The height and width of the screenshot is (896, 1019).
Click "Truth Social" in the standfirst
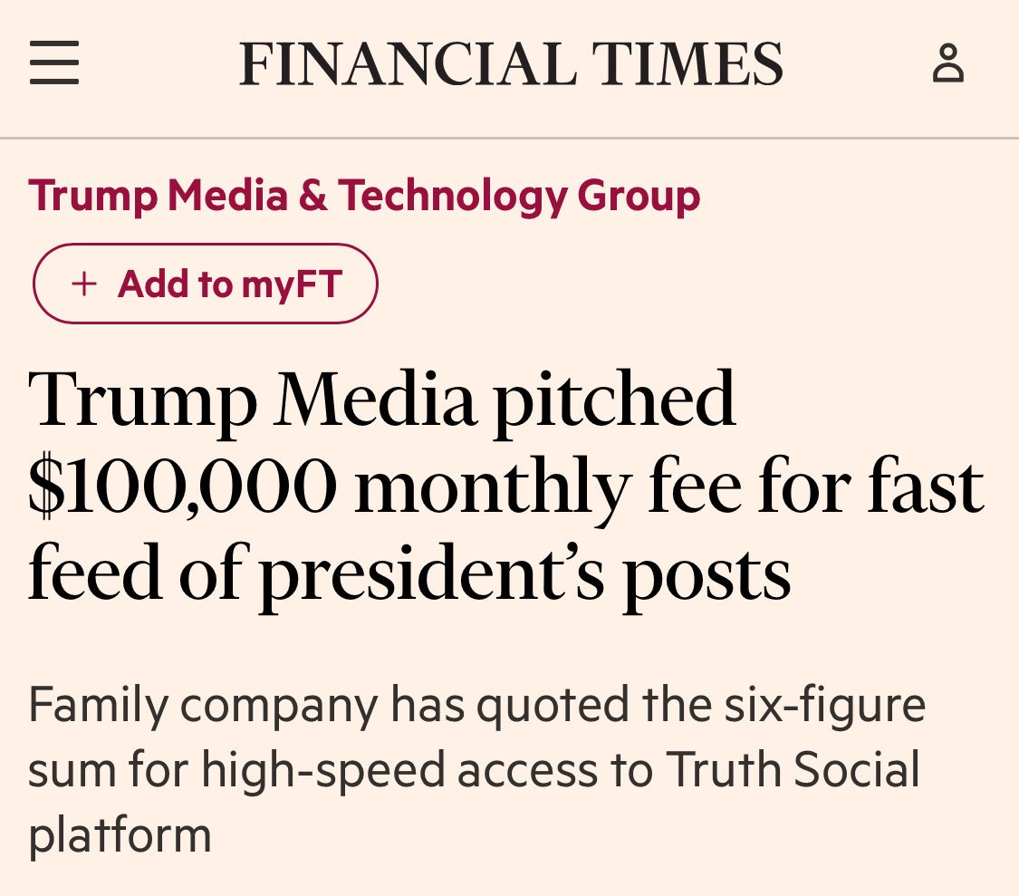793,769
